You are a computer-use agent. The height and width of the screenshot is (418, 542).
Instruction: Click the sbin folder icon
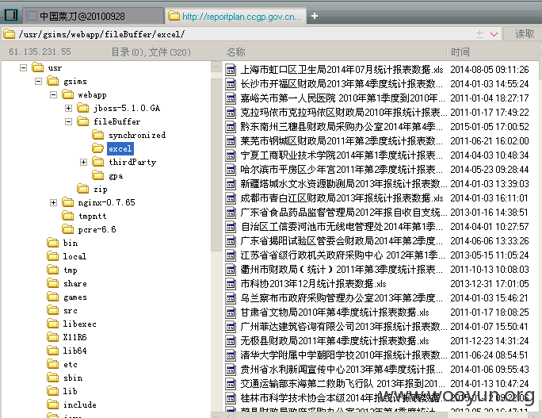pyautogui.click(x=53, y=378)
